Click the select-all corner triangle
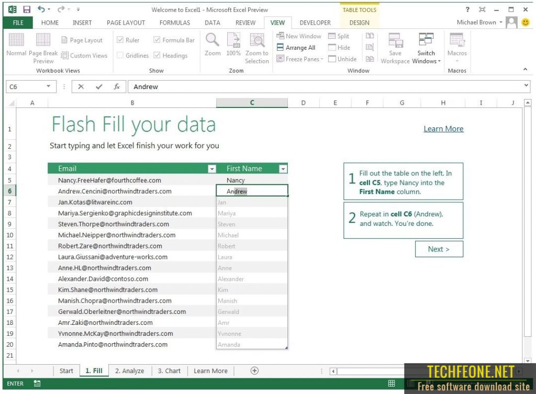 click(x=12, y=103)
